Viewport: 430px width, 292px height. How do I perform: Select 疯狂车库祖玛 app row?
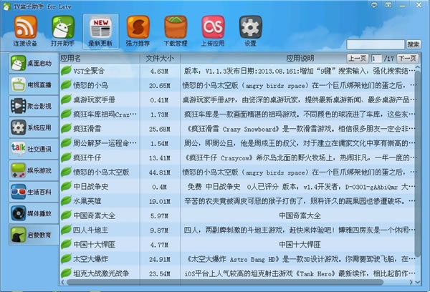(237, 115)
